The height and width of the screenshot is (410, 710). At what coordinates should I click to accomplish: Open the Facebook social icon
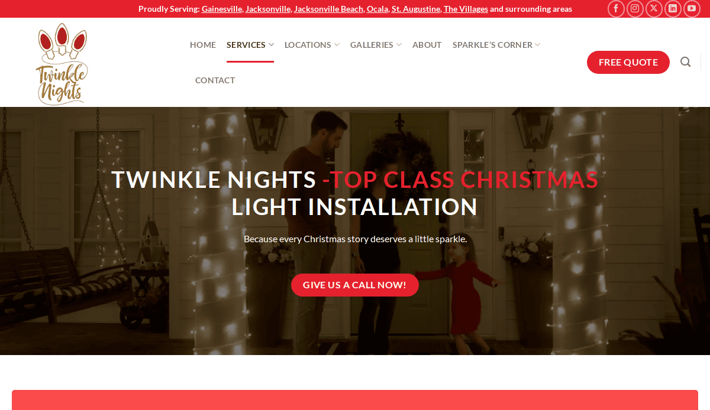(x=616, y=9)
